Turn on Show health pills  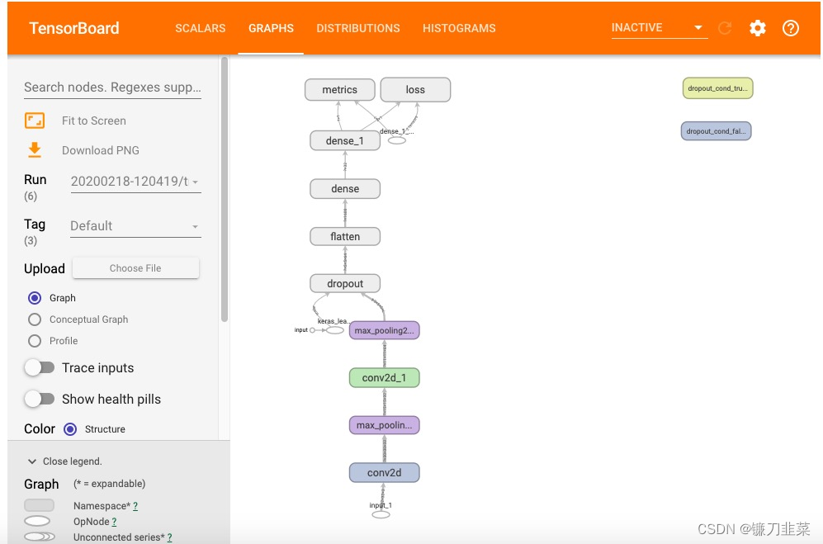pyautogui.click(x=40, y=399)
